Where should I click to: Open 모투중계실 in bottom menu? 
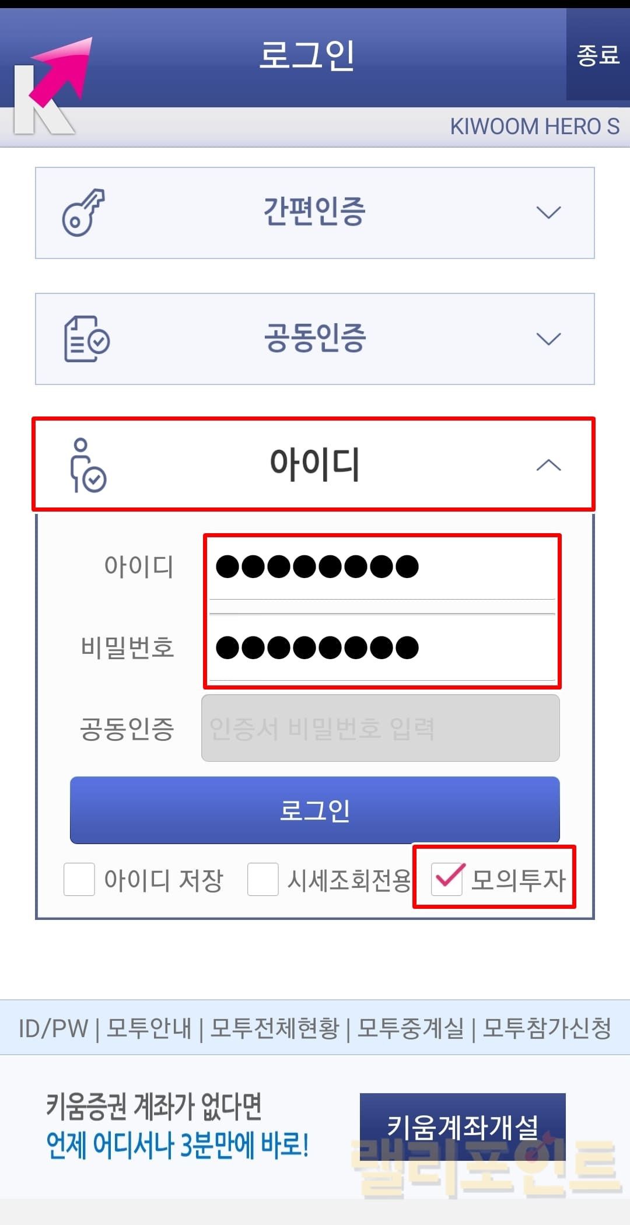pyautogui.click(x=411, y=1028)
